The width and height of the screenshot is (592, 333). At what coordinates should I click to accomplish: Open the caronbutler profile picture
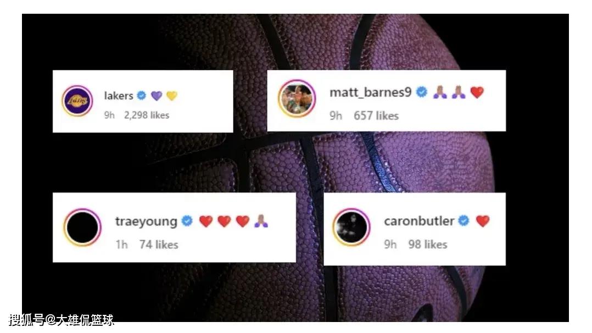(351, 227)
